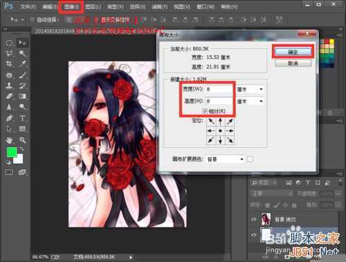Image resolution: width=346 pixels, height=262 pixels.
Task: Select the Sharpen tool
Action: point(10,106)
